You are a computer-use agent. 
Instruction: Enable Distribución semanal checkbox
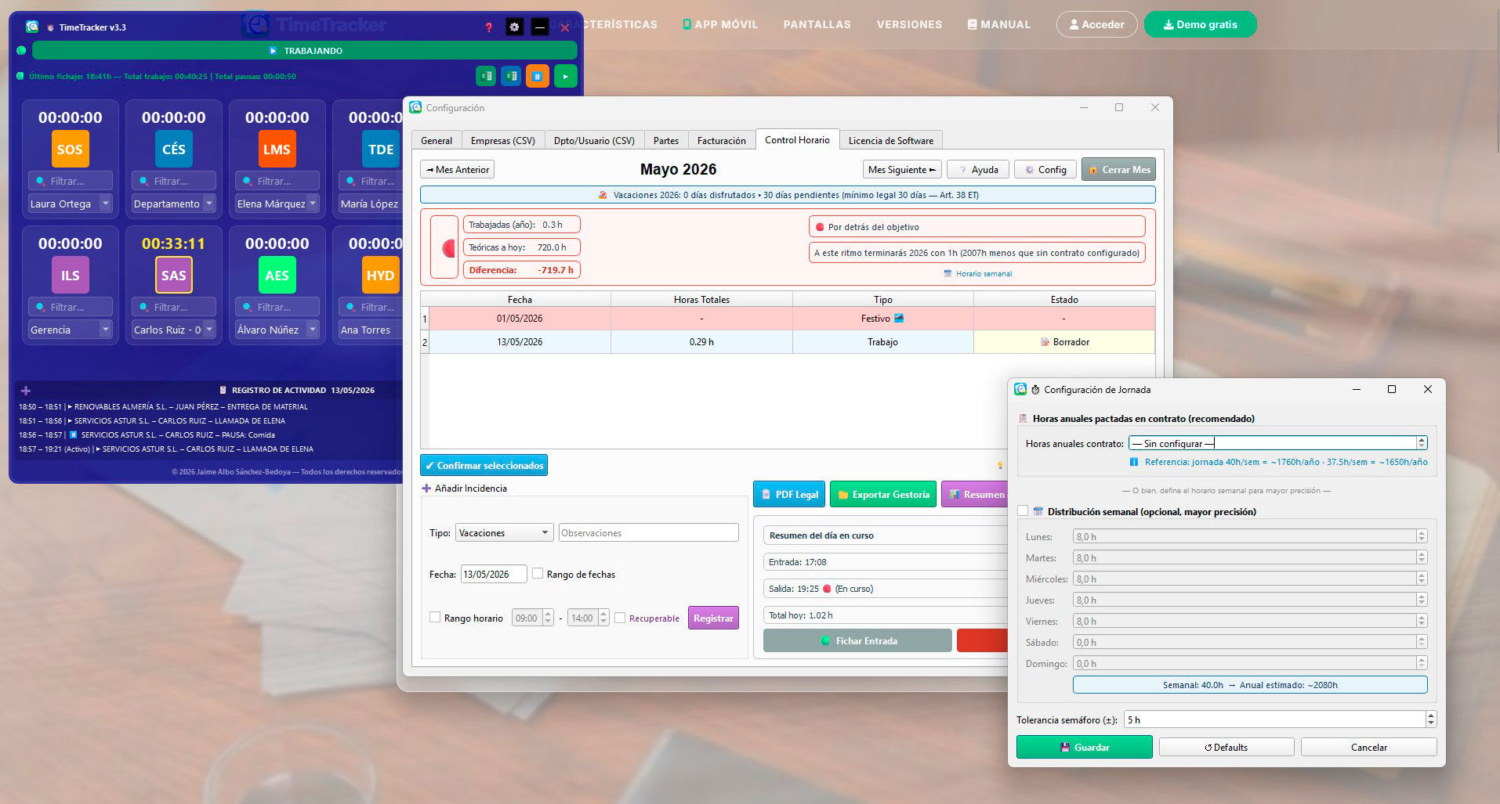pos(1023,511)
